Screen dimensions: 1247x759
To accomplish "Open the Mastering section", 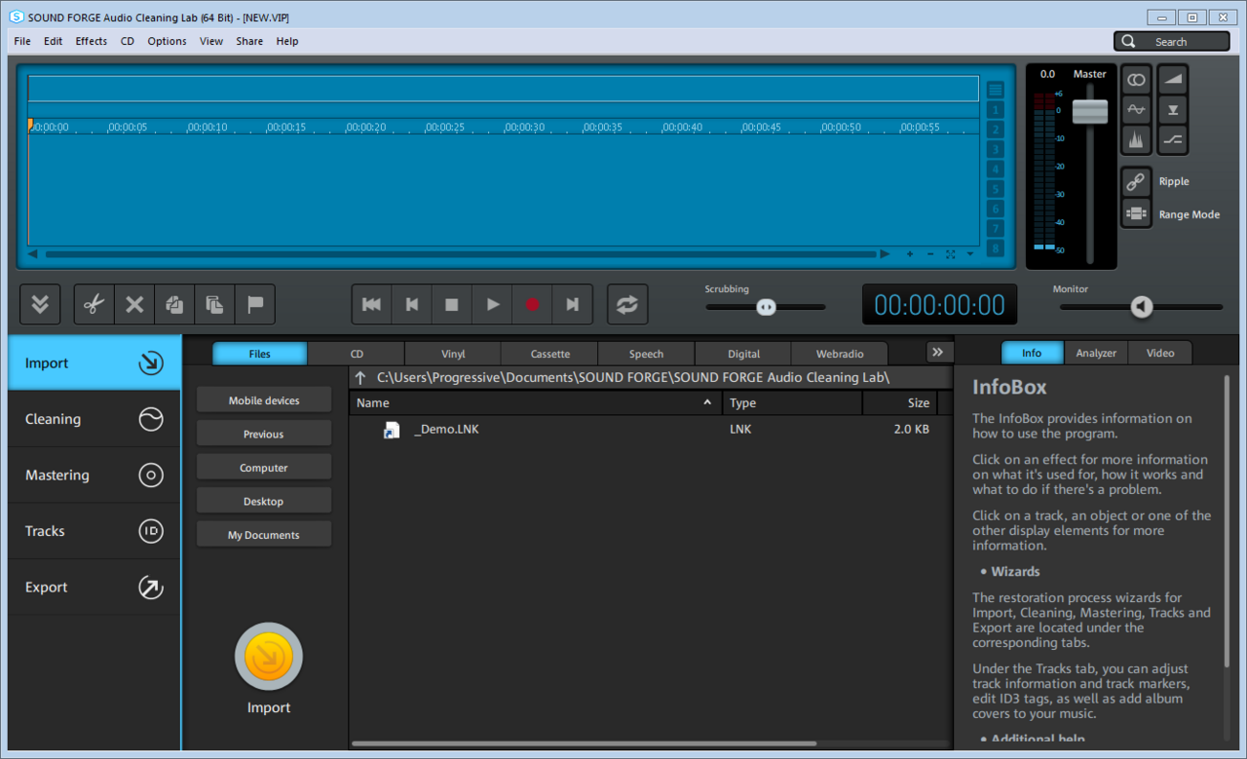I will coord(94,474).
